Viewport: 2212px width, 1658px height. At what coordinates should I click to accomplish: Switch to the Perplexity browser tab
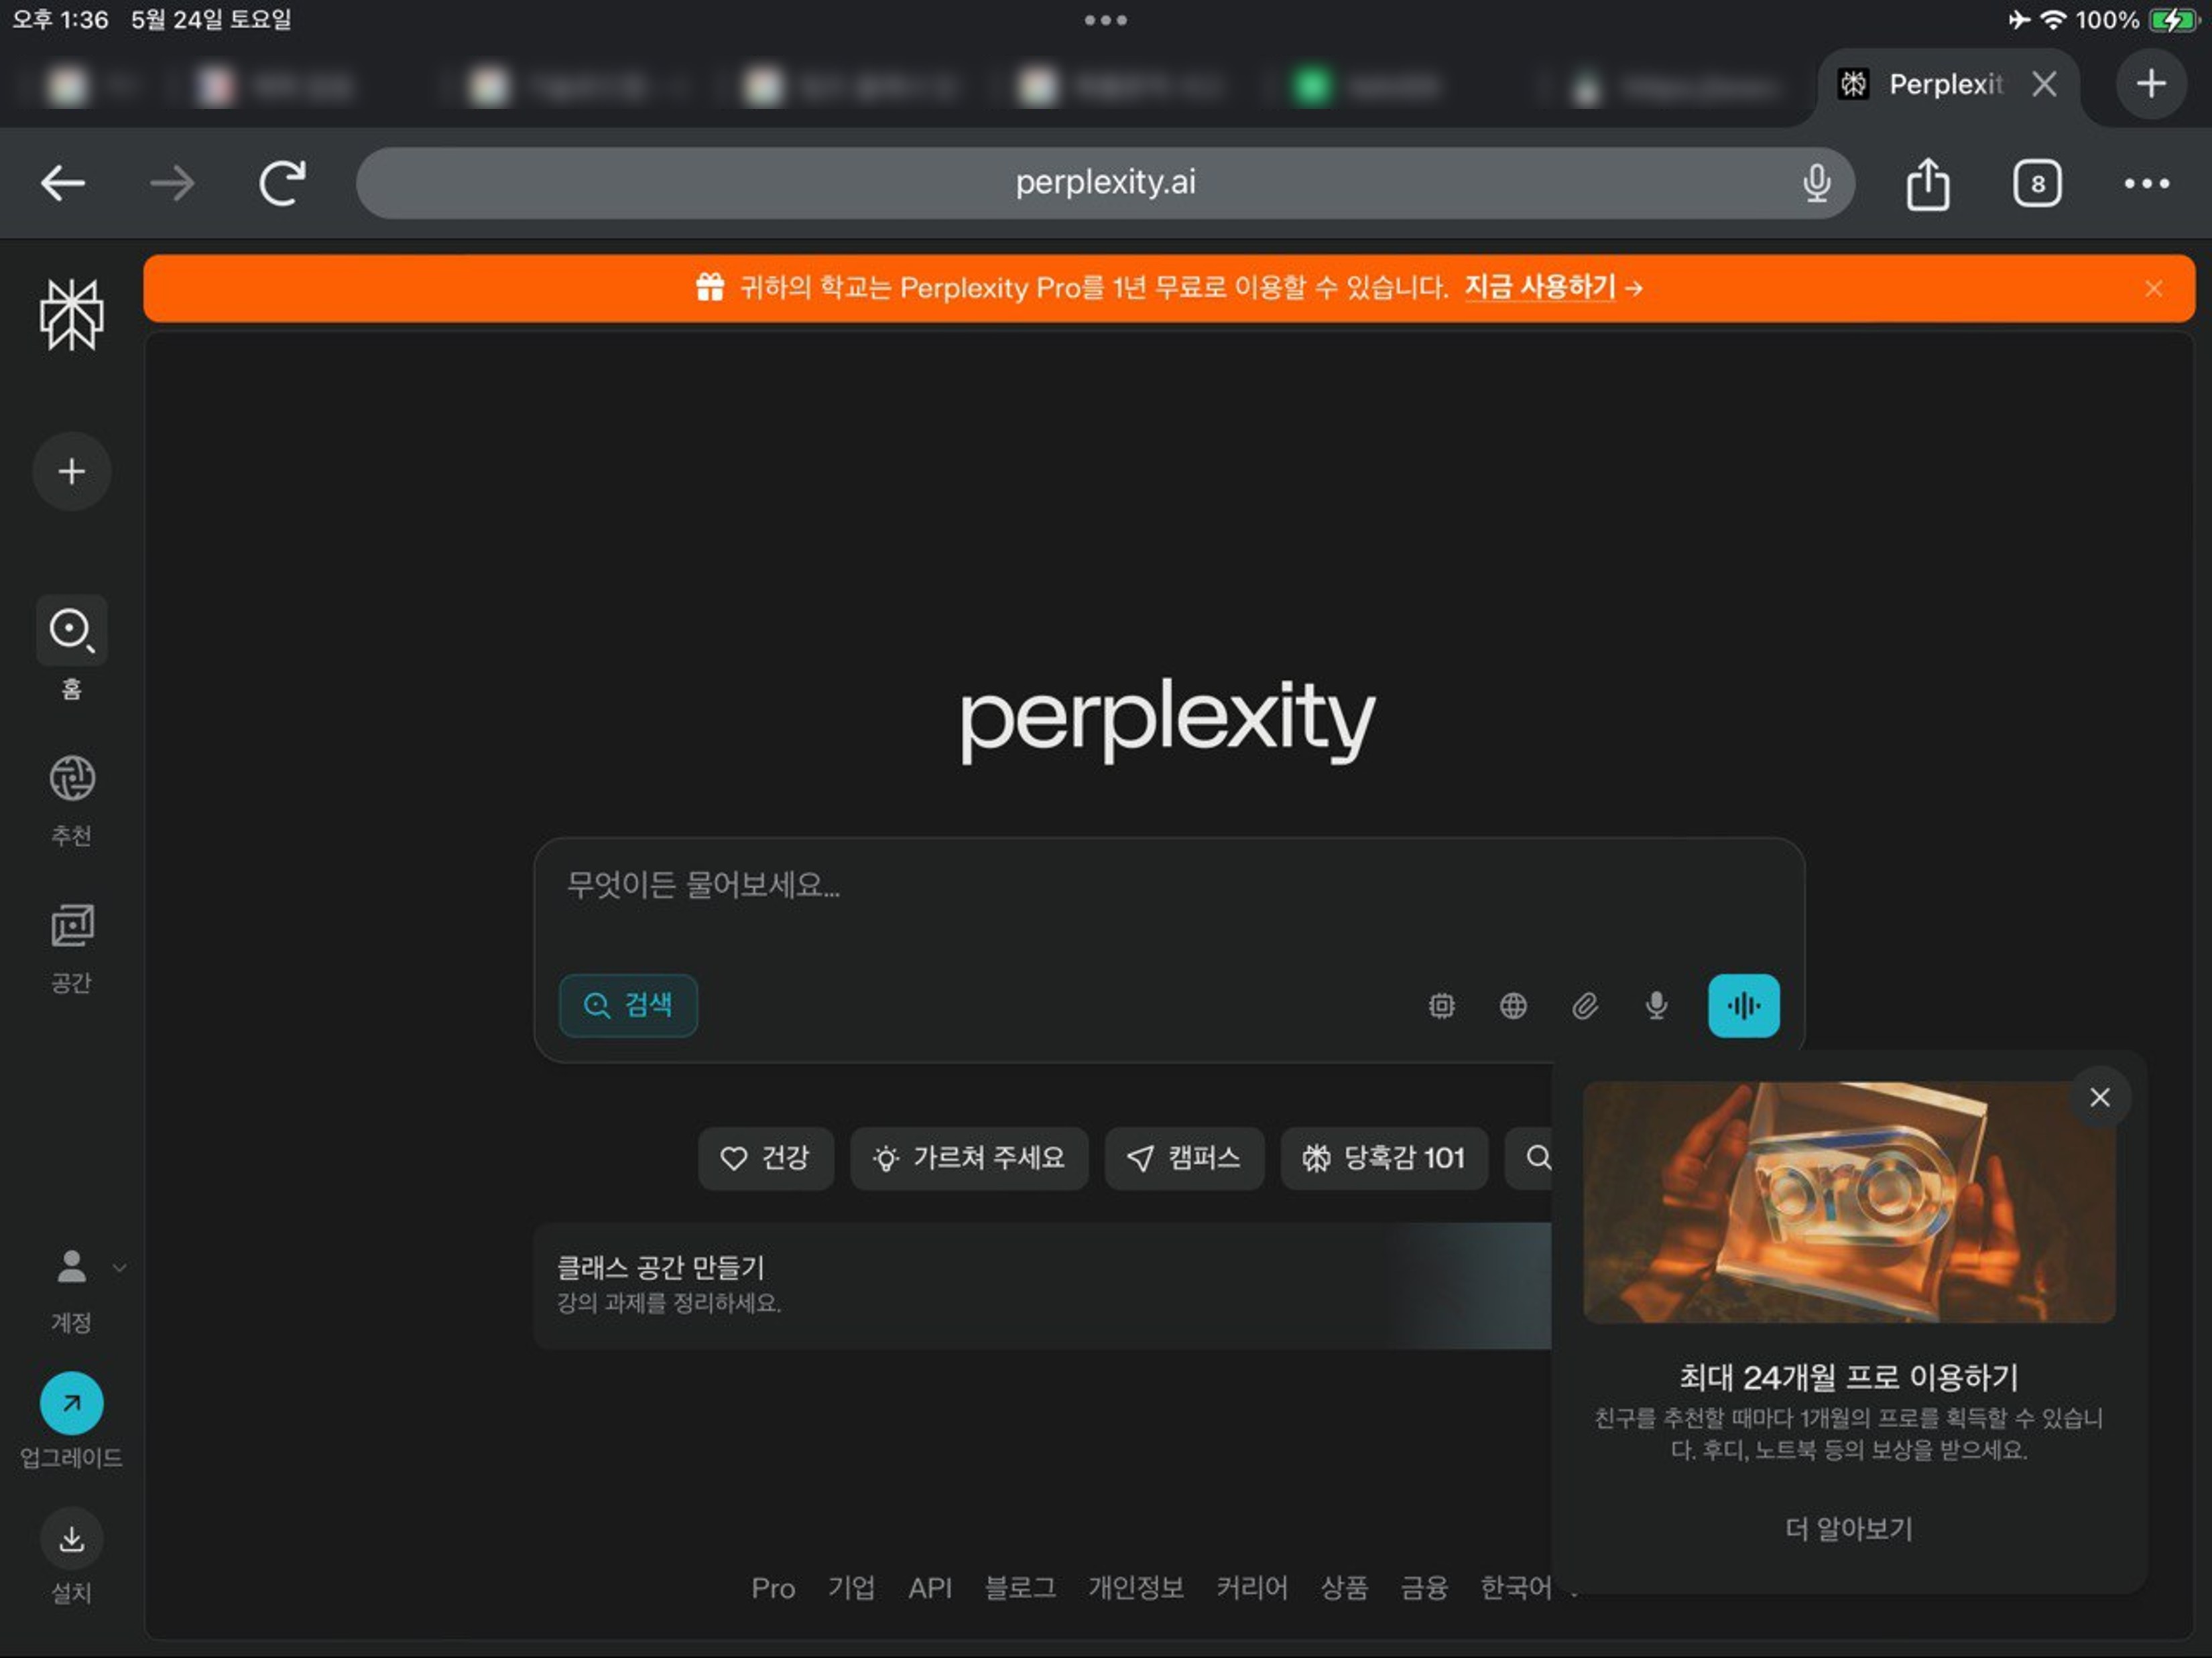(1945, 84)
